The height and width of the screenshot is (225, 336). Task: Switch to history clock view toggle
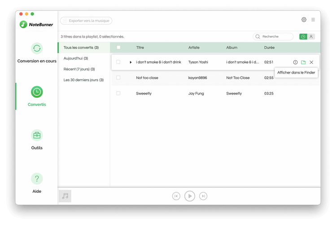click(x=303, y=37)
